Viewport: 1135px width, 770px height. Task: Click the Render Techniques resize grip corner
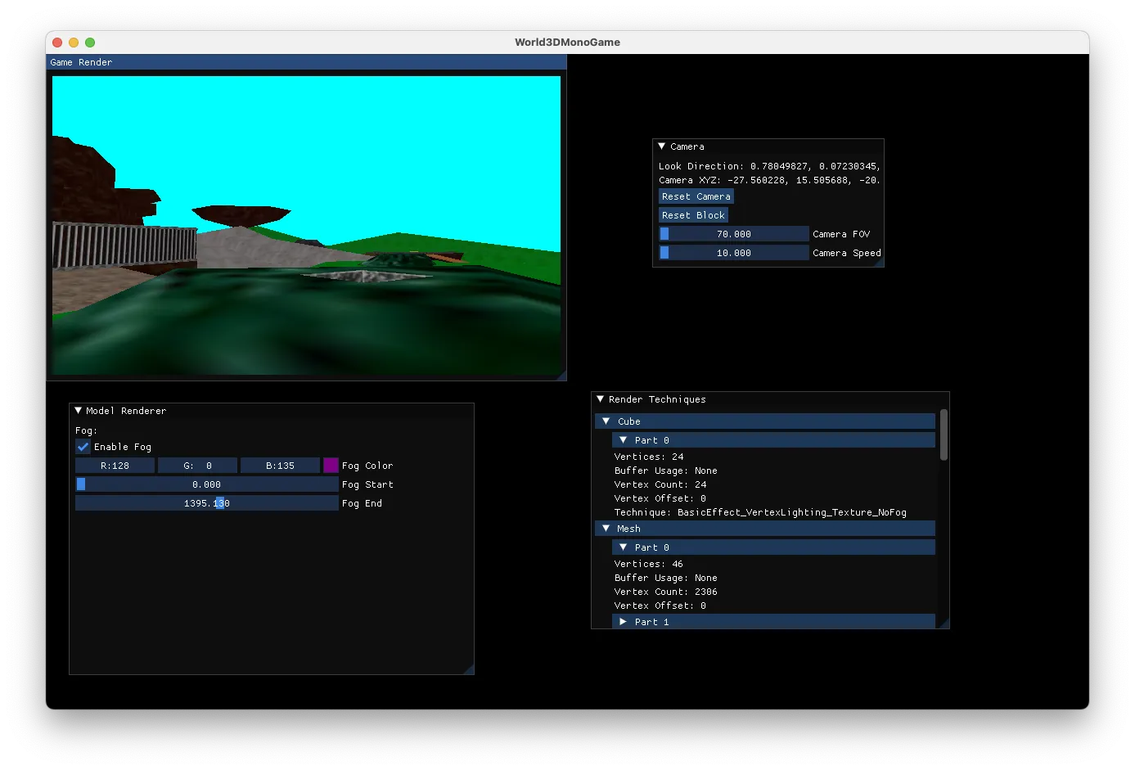(x=944, y=624)
